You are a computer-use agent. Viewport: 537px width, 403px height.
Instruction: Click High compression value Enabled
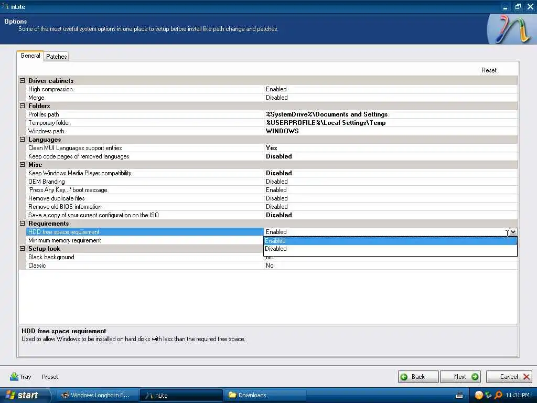tap(390, 89)
